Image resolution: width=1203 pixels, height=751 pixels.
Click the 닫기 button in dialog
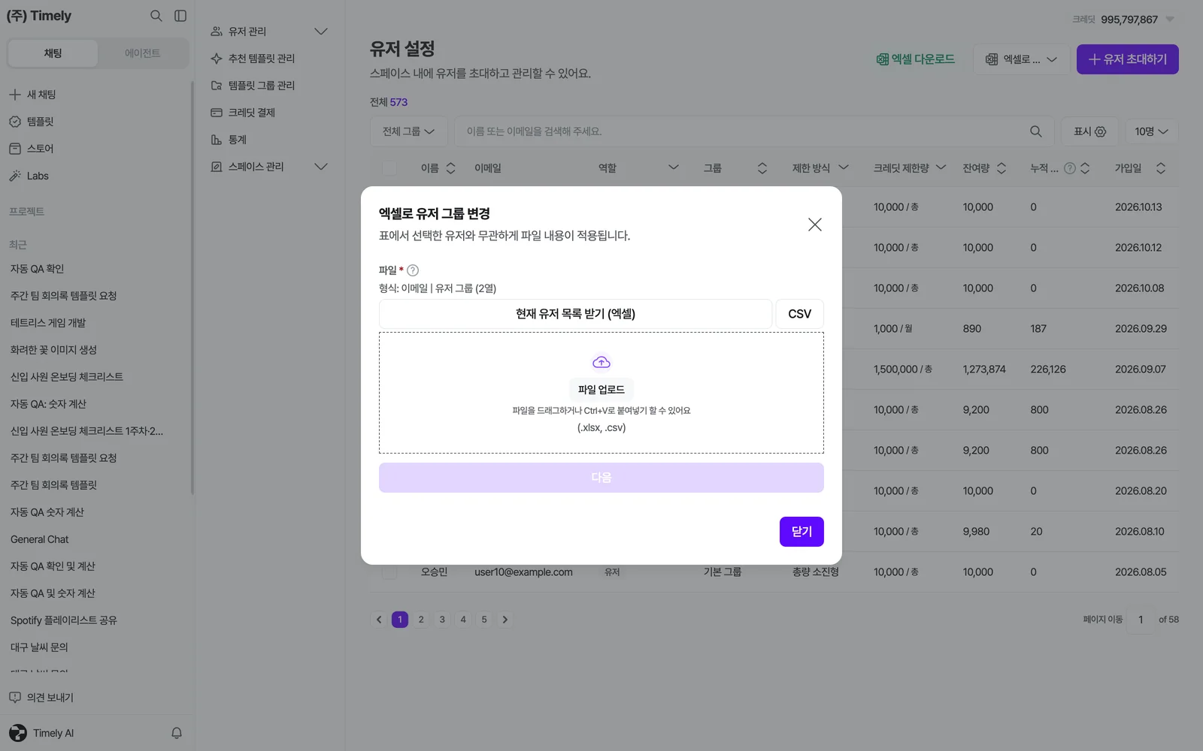(x=801, y=532)
